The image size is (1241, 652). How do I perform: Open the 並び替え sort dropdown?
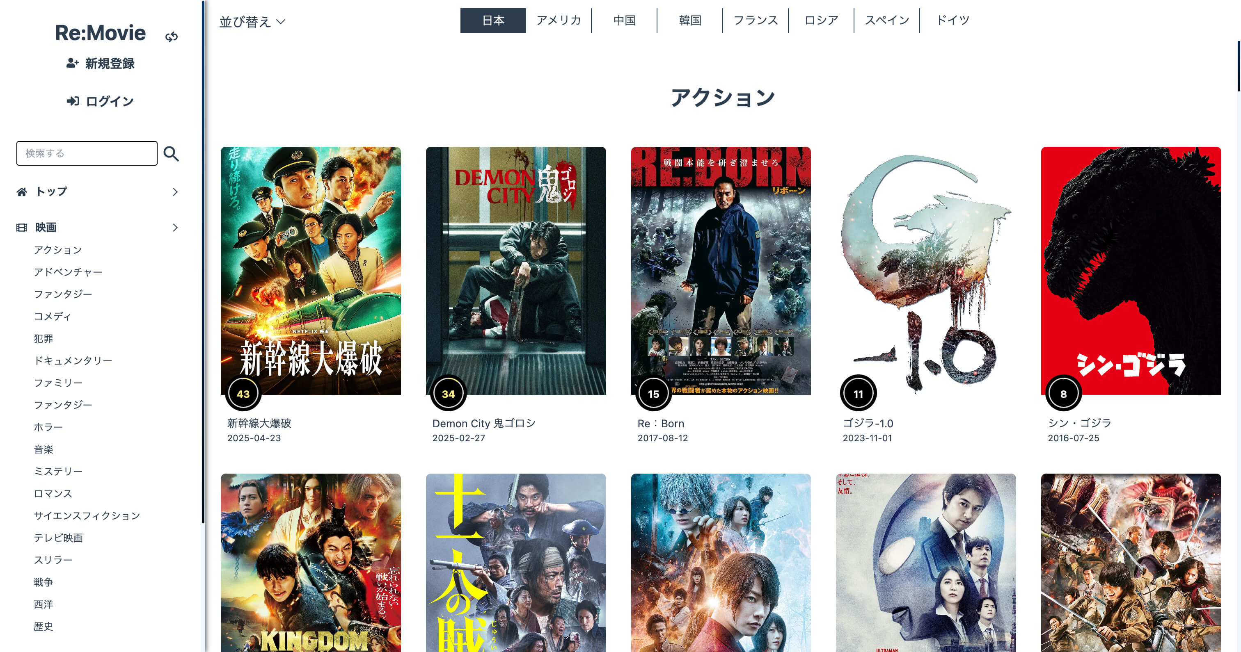click(252, 22)
